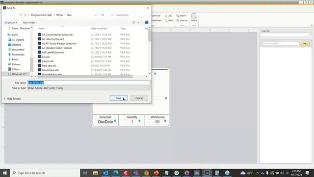Open Task View on taskbar
Image resolution: width=314 pixels, height=177 pixels.
[85, 173]
